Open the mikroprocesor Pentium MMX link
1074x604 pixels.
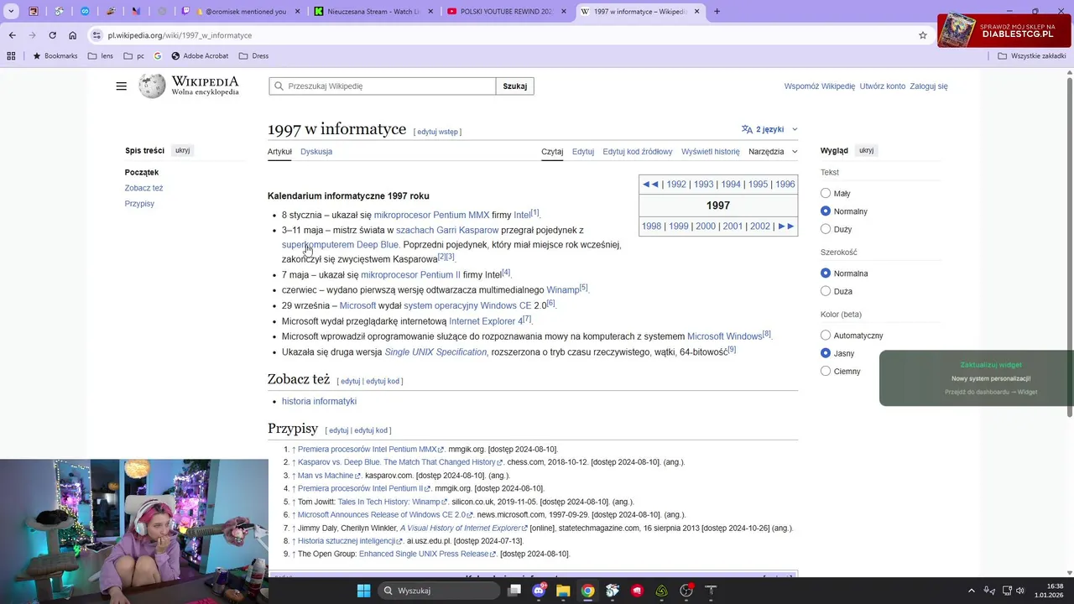(431, 216)
